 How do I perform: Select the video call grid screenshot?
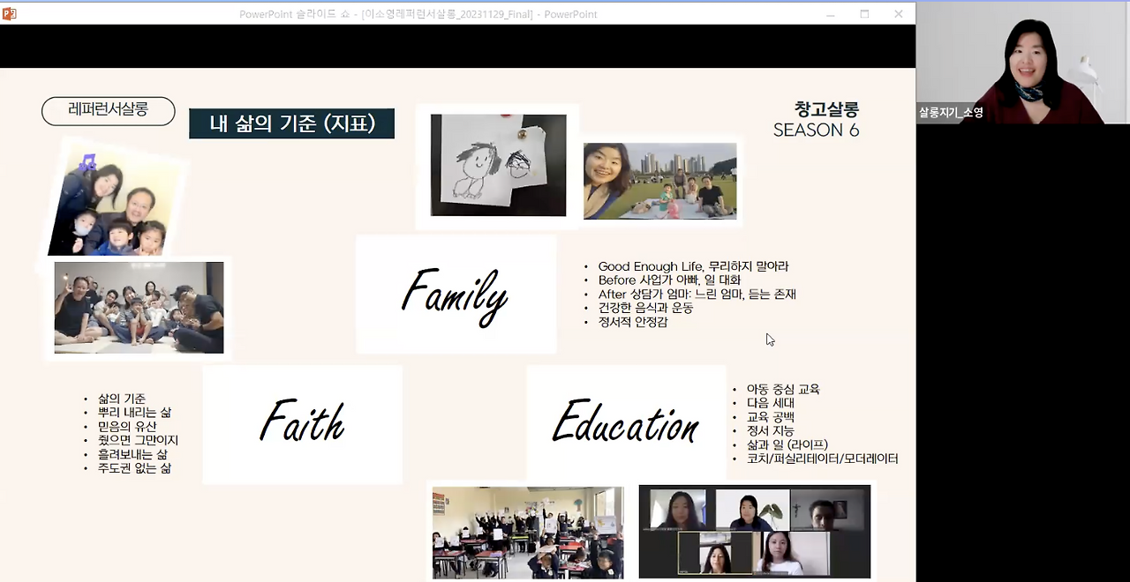coord(755,532)
